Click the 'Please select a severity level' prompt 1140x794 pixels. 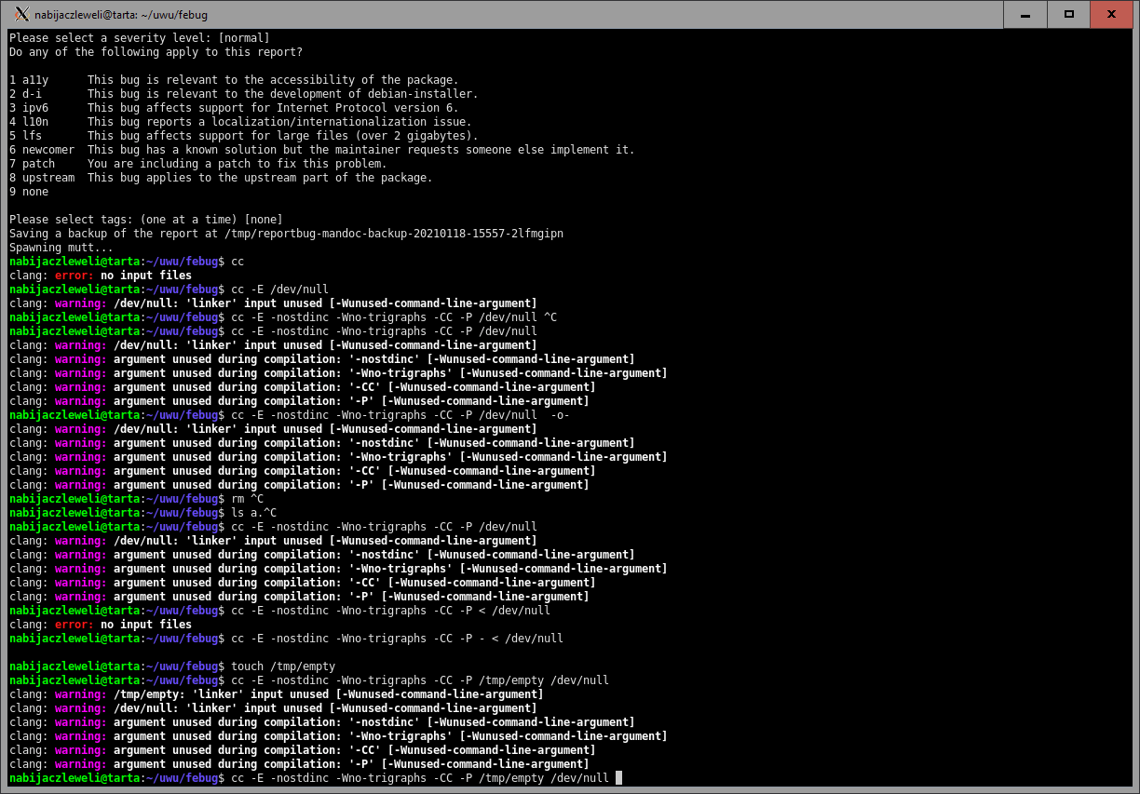140,38
